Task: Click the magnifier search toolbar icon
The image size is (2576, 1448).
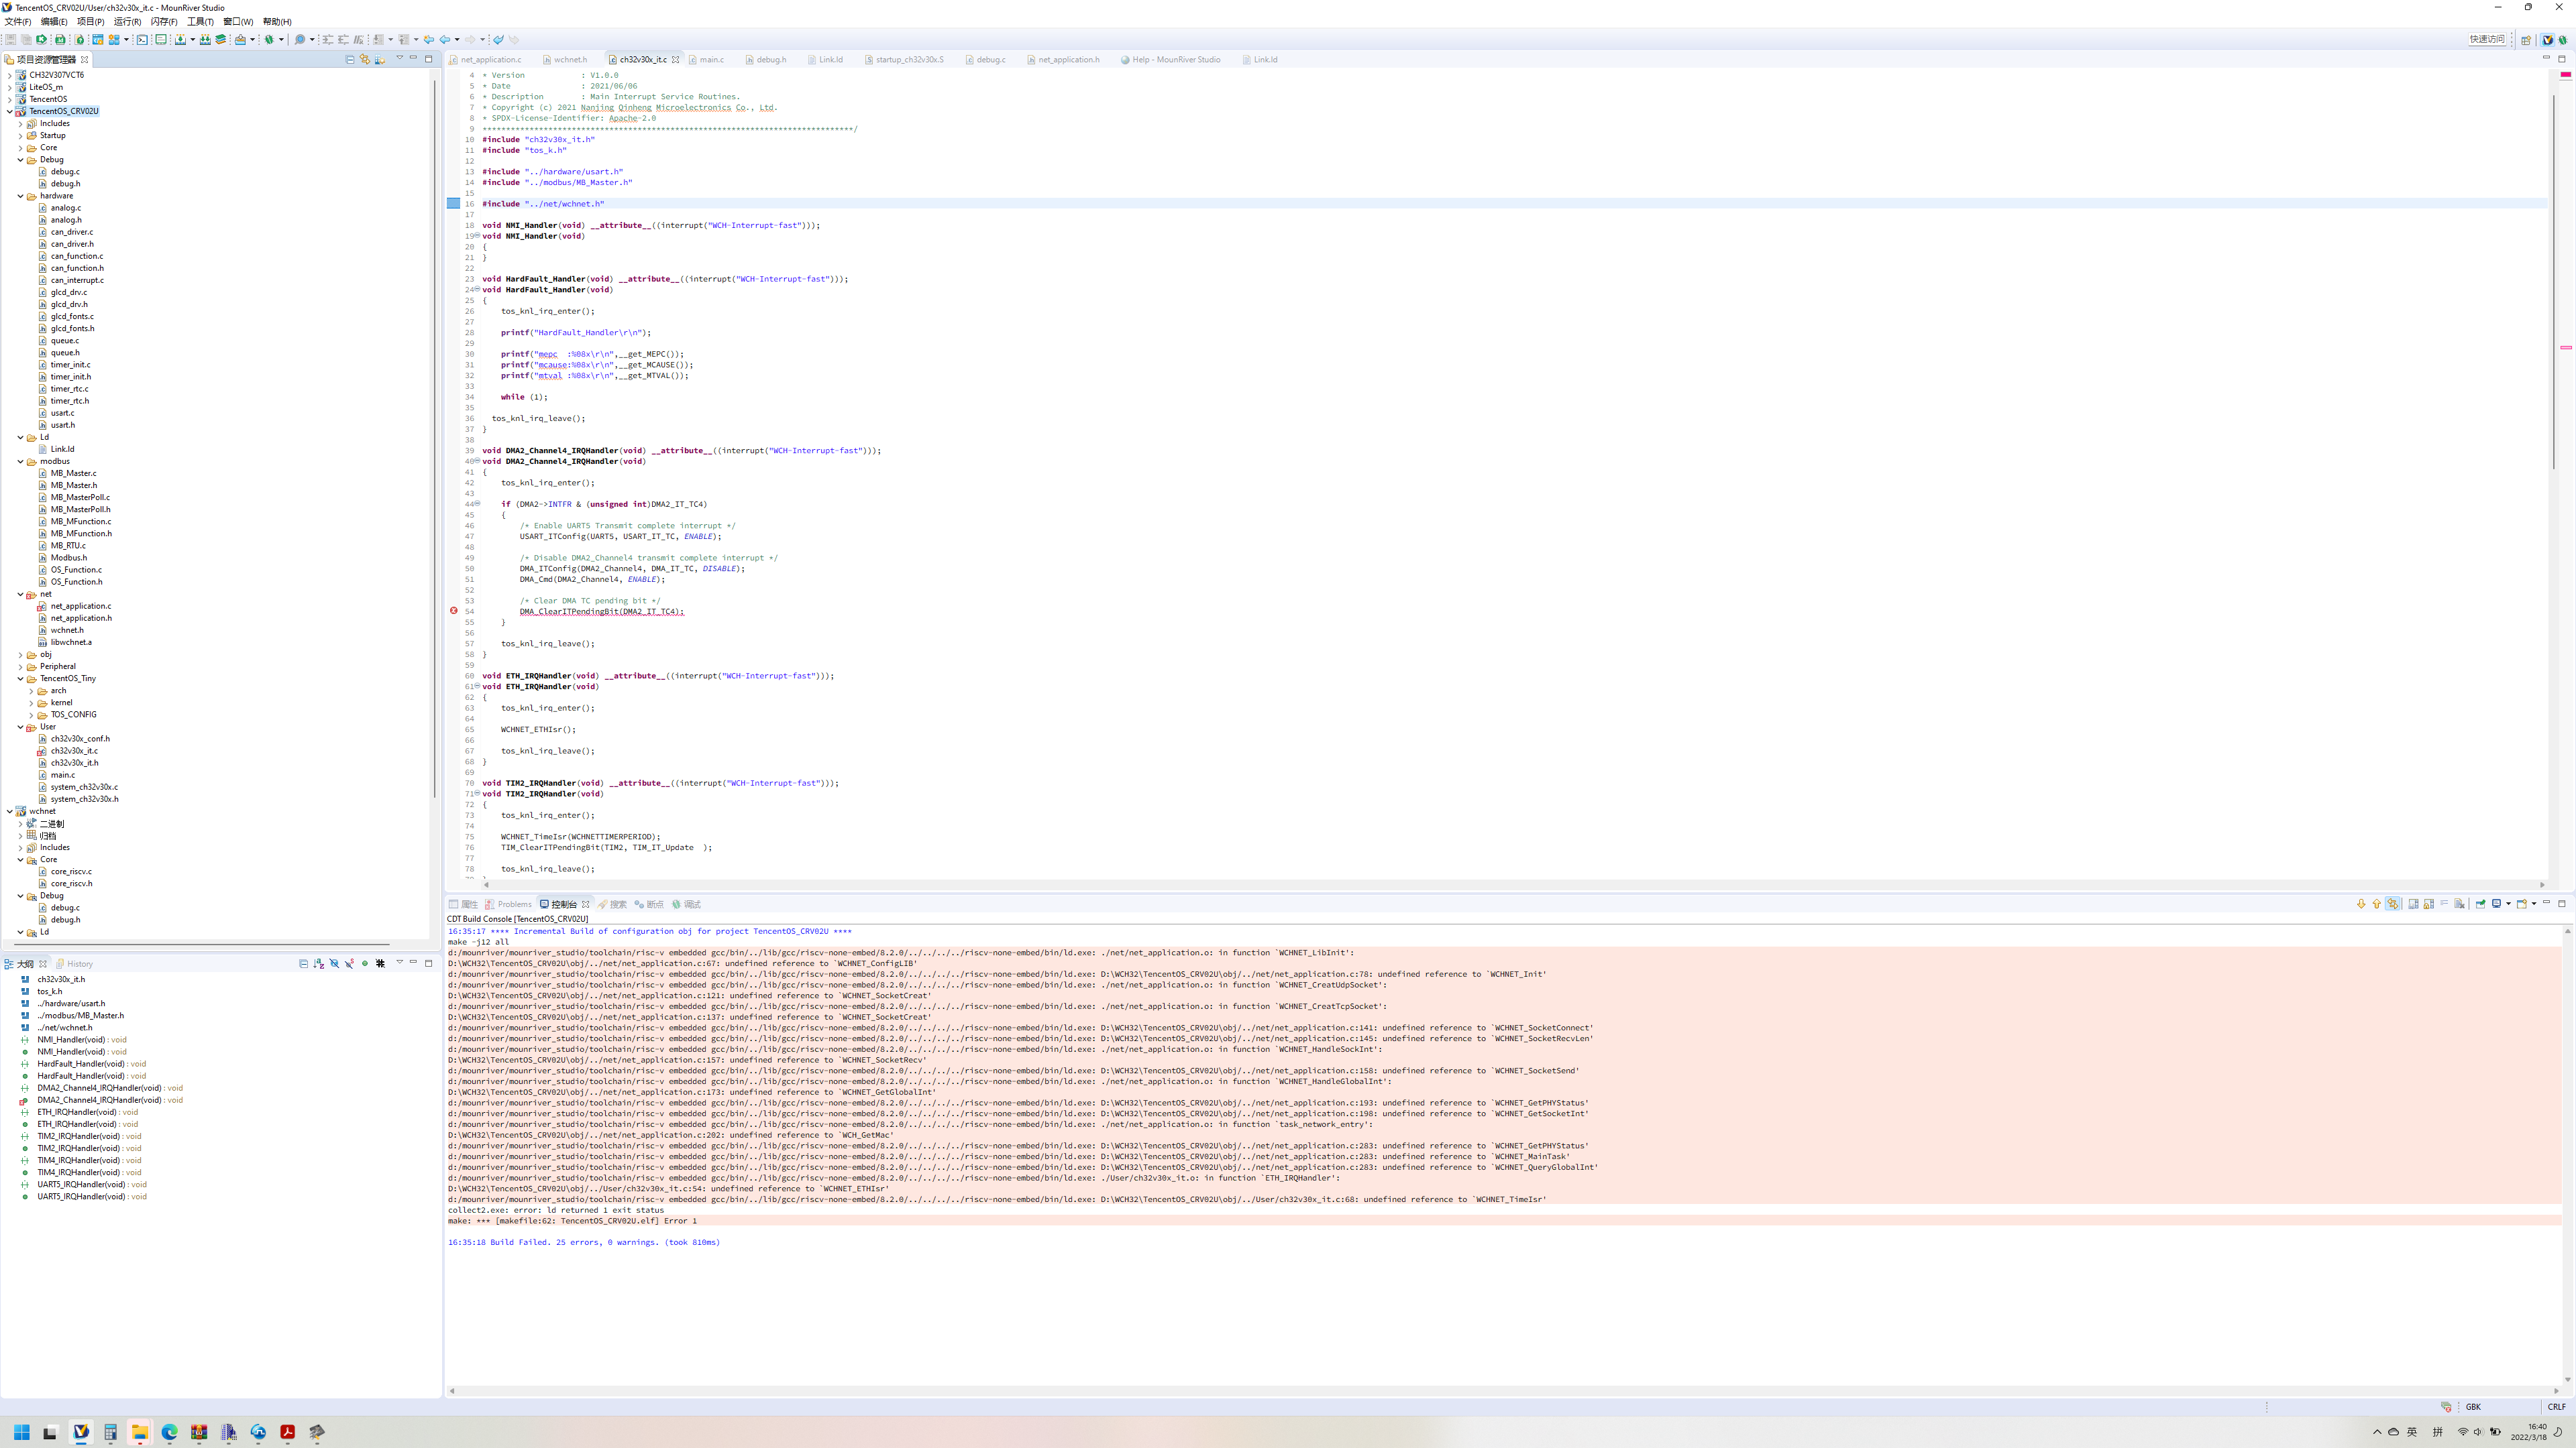Action: click(299, 40)
